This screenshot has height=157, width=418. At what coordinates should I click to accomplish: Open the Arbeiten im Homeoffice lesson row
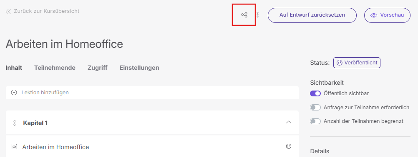[x=152, y=146]
